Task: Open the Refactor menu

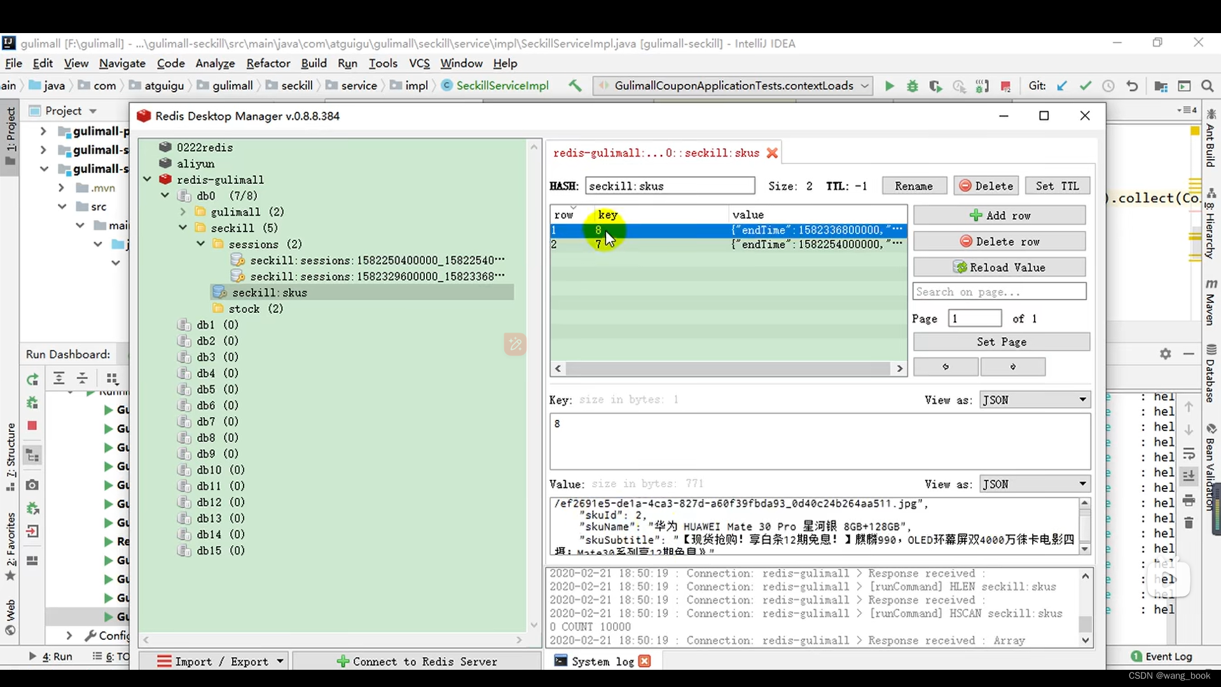Action: [x=268, y=64]
